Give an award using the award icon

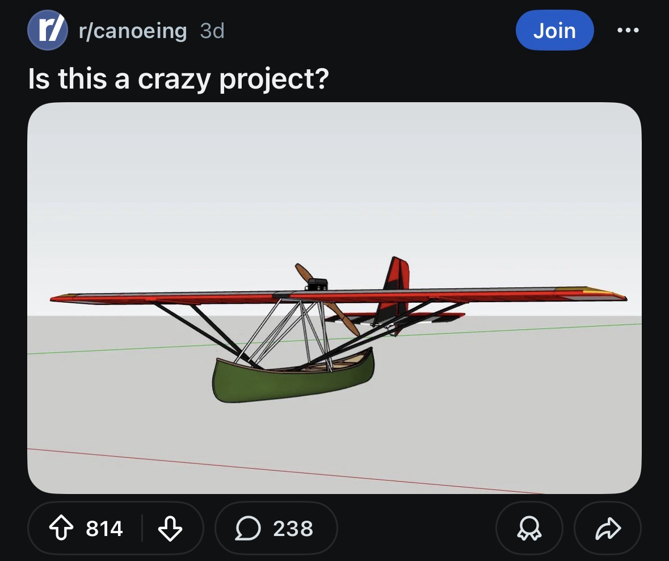(x=529, y=529)
